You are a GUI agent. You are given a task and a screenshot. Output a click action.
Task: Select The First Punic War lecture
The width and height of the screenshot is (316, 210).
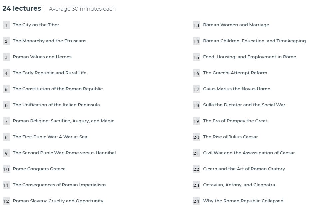[50, 137]
